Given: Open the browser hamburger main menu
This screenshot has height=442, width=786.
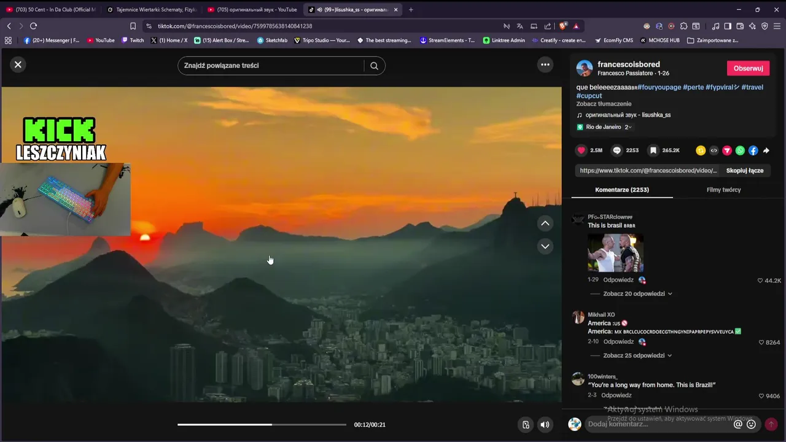Looking at the screenshot, I should 777,26.
